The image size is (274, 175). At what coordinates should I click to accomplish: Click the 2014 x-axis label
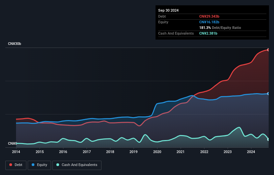(x=16, y=152)
